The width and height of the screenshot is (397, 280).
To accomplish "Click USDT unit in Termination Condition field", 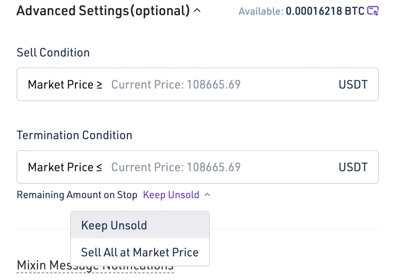I will point(353,167).
